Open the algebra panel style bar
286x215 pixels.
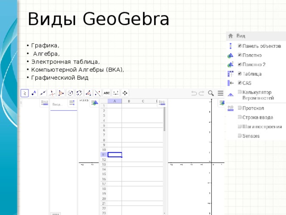click(44, 103)
